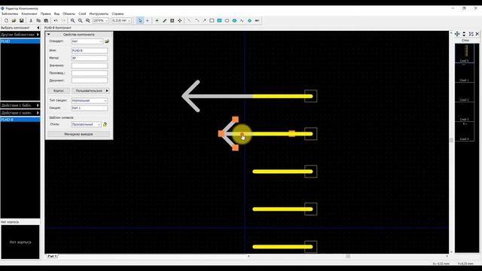Open the Справка menu
Screen dimensions: 482x271
(x=117, y=14)
